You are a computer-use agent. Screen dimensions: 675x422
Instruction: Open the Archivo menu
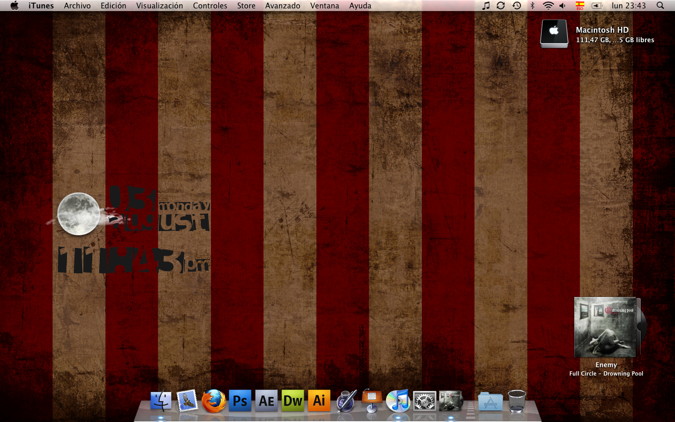(x=78, y=6)
